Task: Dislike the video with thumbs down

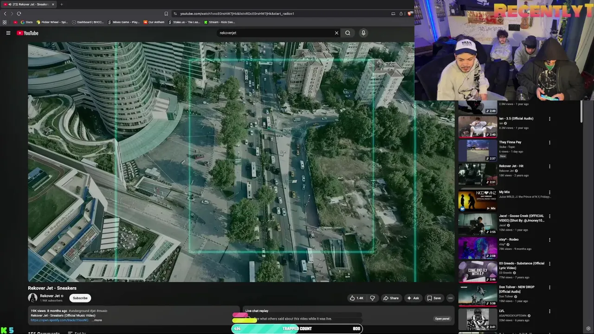Action: (372, 298)
